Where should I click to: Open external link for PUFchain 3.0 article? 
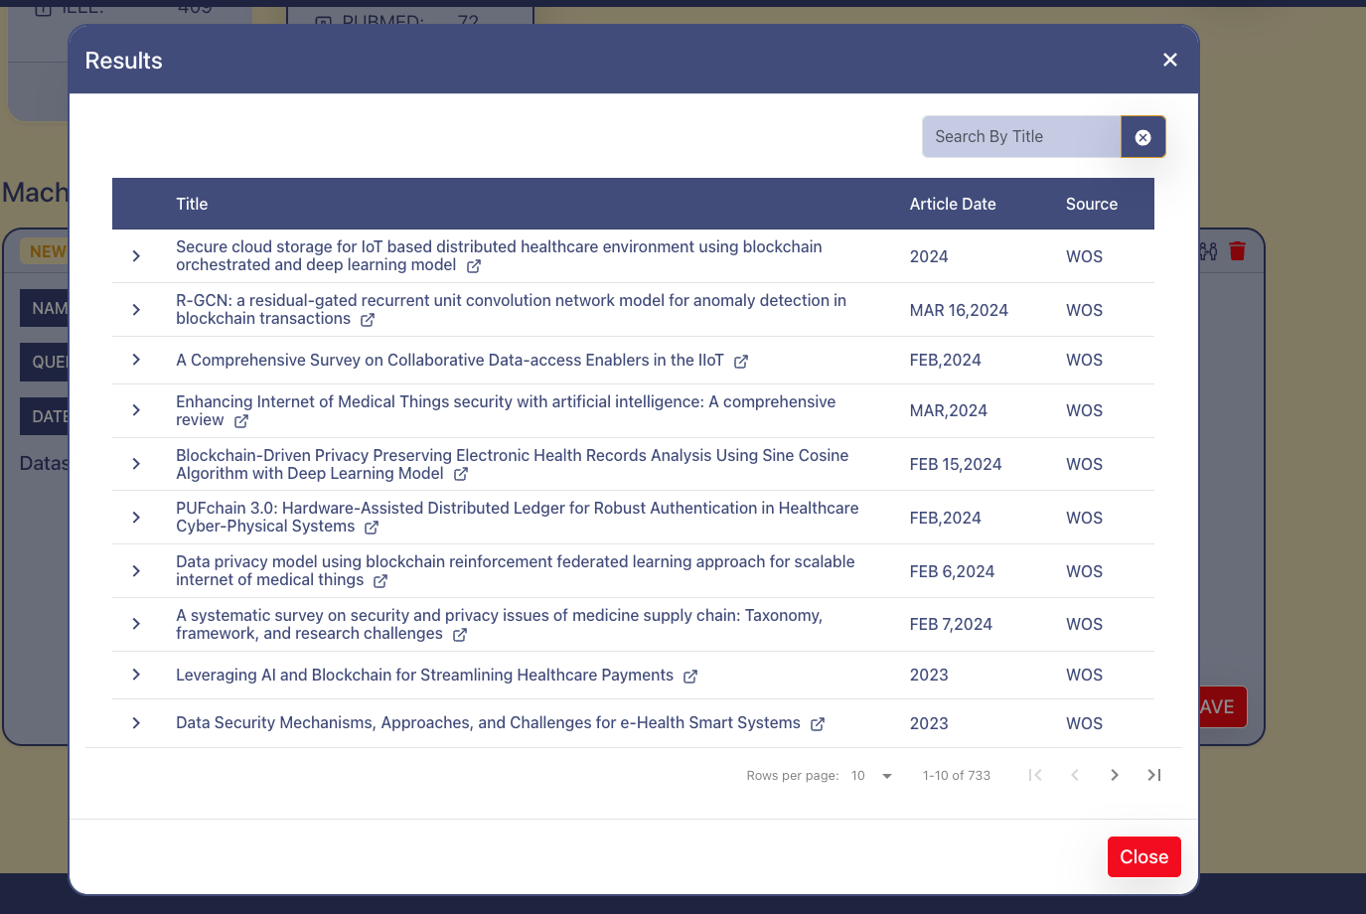372,528
